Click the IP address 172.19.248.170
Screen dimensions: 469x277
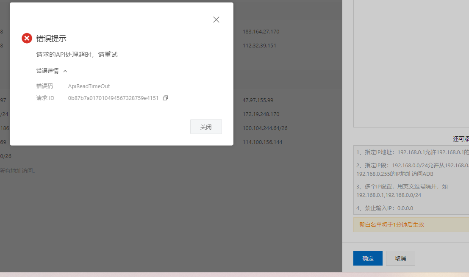click(261, 114)
